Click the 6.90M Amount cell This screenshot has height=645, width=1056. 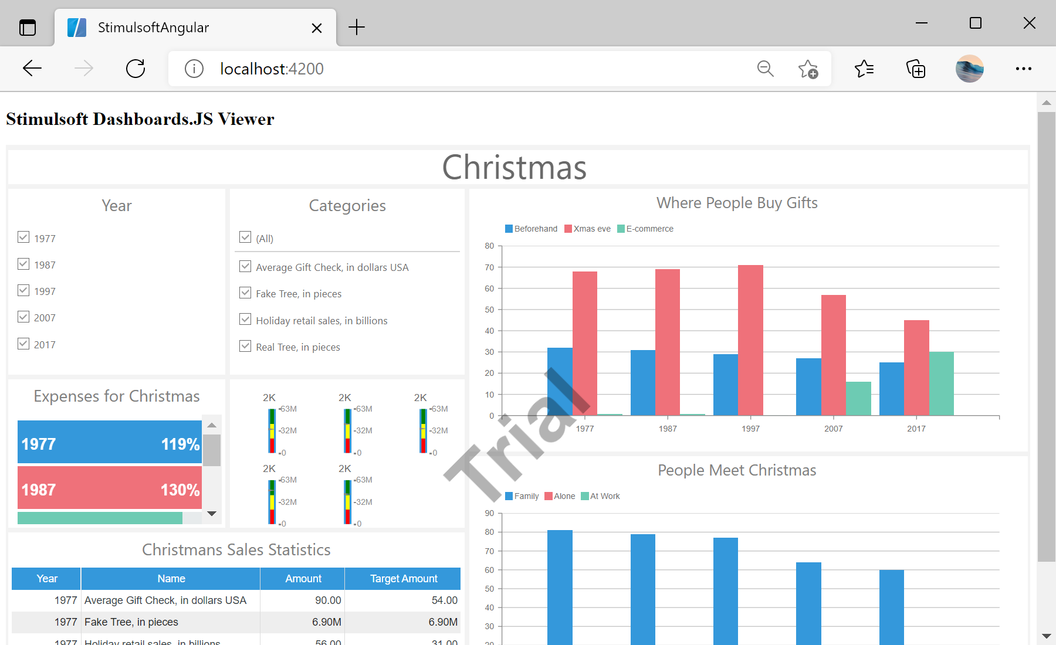click(x=303, y=622)
